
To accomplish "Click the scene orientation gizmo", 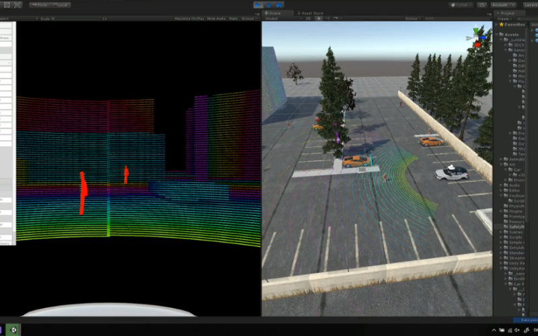I will pos(477,37).
